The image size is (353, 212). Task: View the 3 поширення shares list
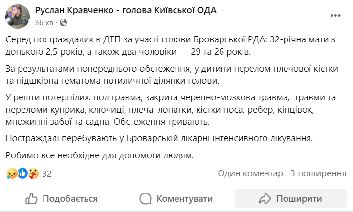pyautogui.click(x=318, y=173)
